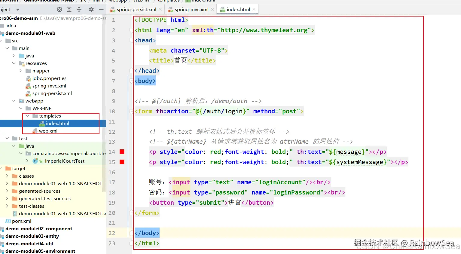Close the spring-persist.xml tab
Screen dimensions: 461x254
click(x=160, y=9)
